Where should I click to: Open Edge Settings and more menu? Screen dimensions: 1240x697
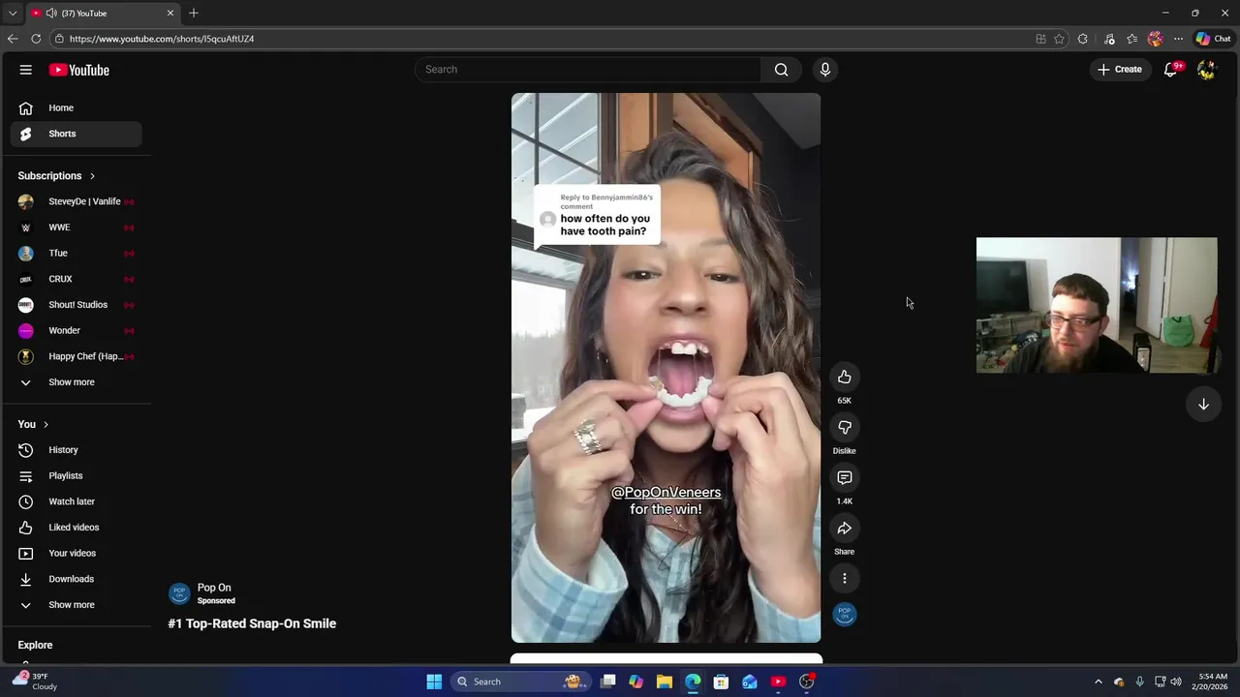pyautogui.click(x=1178, y=39)
